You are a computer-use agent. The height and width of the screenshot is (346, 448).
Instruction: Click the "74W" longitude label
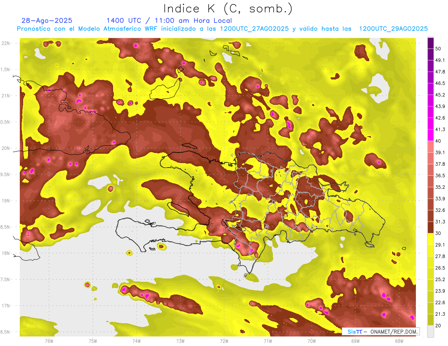coord(136,341)
